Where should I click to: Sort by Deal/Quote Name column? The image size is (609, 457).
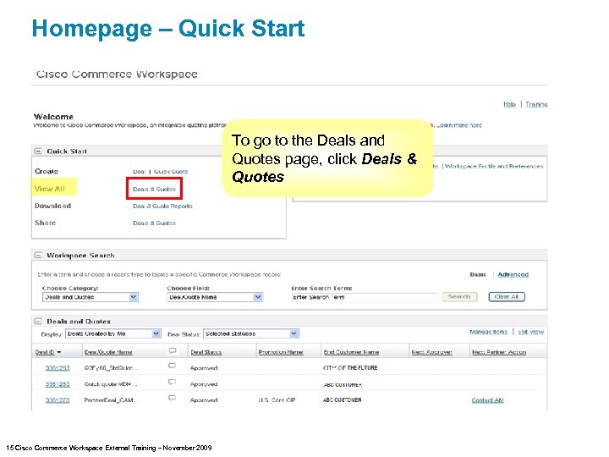(108, 352)
